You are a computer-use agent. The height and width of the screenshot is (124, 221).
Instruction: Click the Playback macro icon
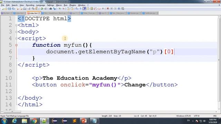pos(115,9)
